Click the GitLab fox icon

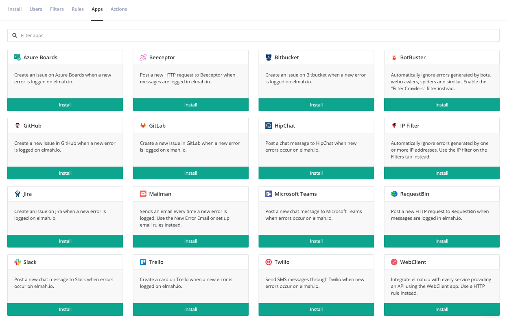tap(142, 126)
